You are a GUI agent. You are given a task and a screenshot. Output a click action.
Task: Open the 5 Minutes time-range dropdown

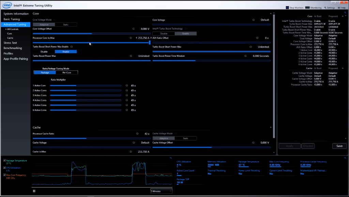click(x=161, y=191)
